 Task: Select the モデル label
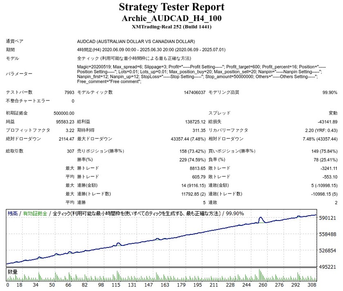point(12,58)
